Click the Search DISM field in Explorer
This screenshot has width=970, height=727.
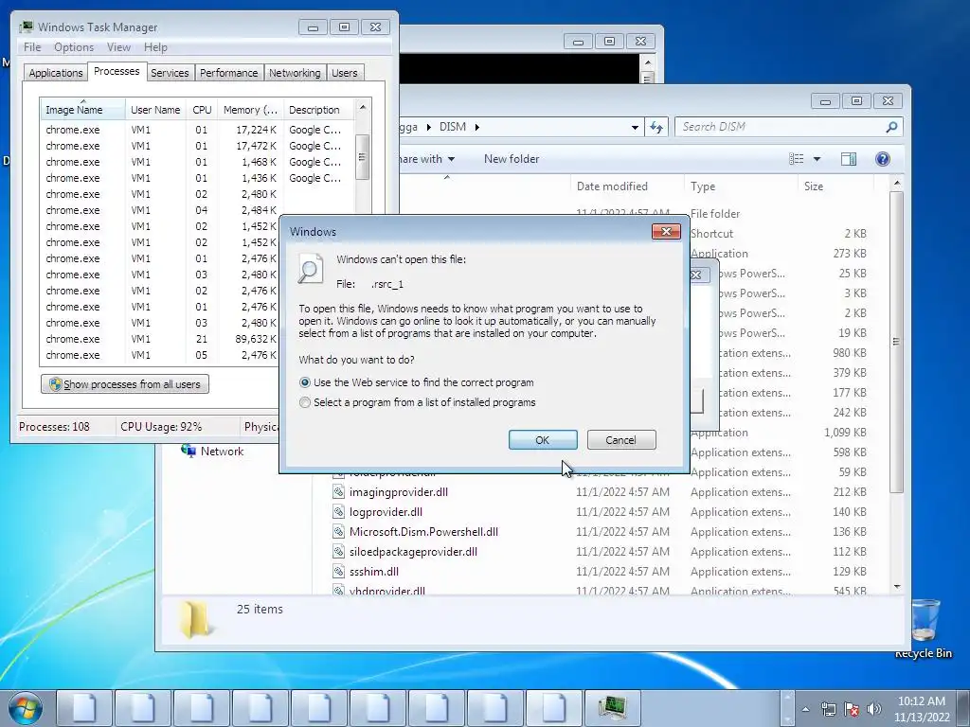pyautogui.click(x=781, y=127)
